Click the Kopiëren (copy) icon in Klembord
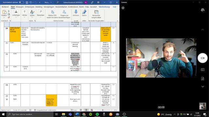 9,14
